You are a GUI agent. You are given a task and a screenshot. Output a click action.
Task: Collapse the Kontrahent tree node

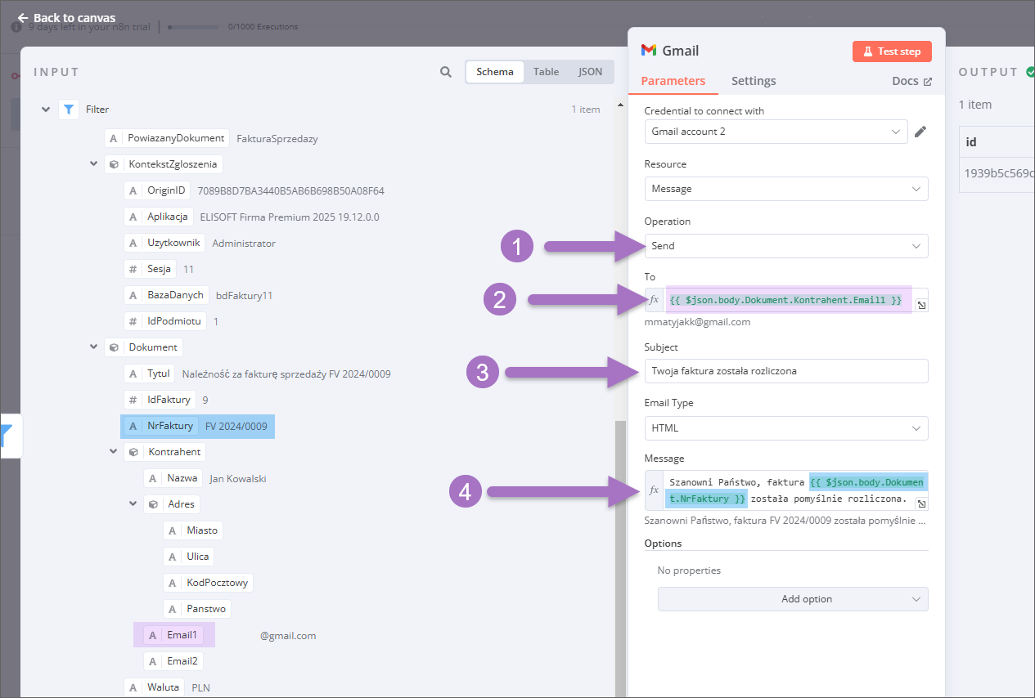point(114,452)
